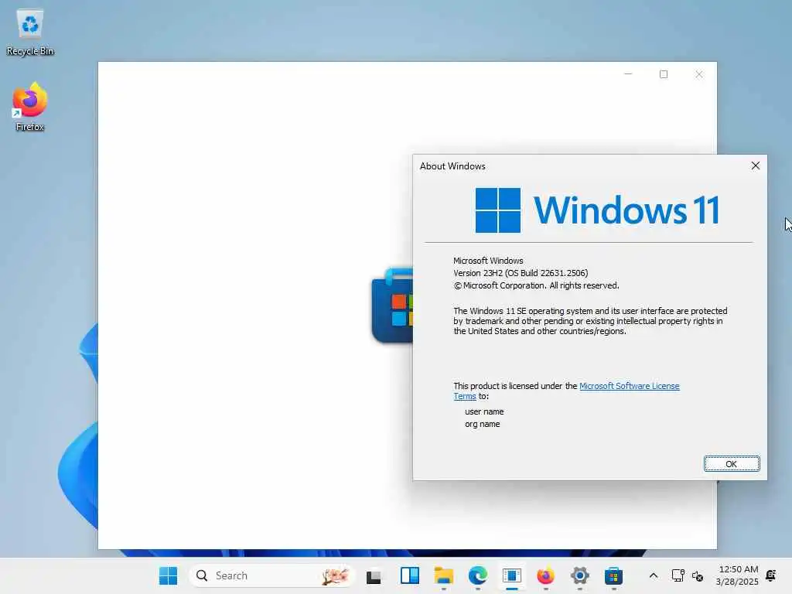Screen dimensions: 792x594
Task: Close the About Windows dialog
Action: pyautogui.click(x=755, y=166)
